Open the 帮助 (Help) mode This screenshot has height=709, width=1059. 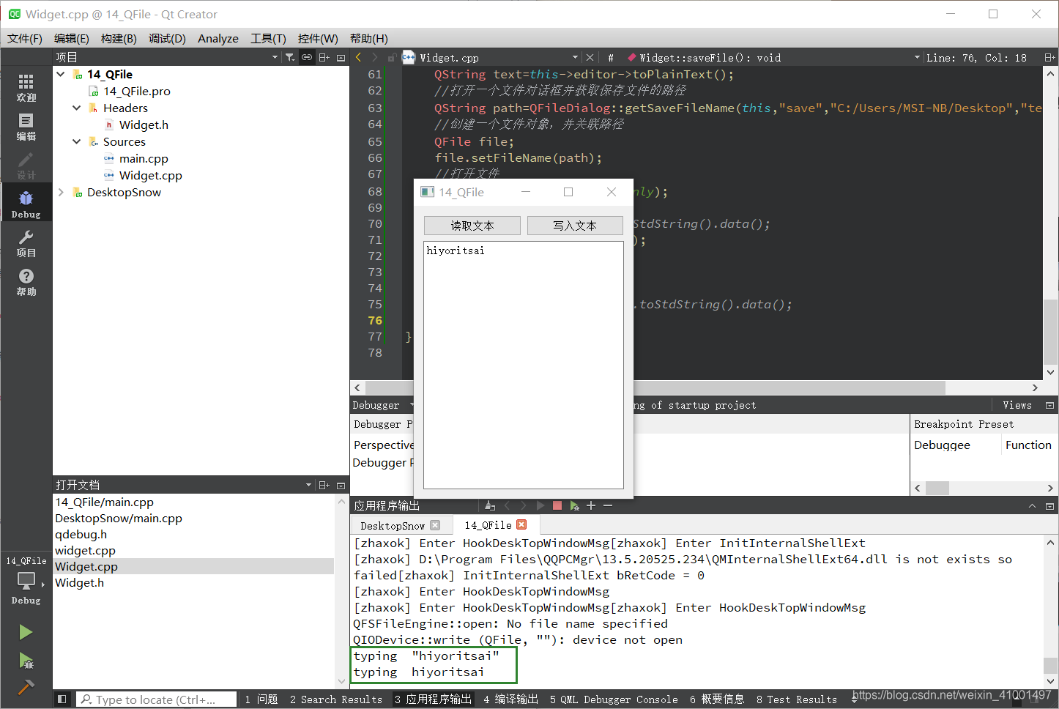pyautogui.click(x=26, y=281)
